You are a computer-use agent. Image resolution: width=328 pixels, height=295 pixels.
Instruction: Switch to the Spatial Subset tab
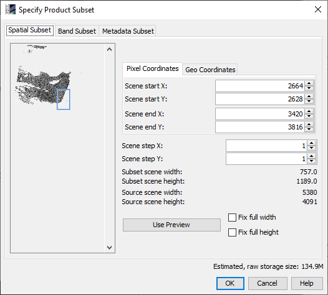30,30
